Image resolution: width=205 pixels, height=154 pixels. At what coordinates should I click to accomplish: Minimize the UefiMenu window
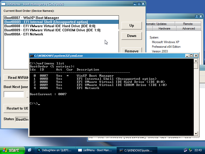coord(135,4)
